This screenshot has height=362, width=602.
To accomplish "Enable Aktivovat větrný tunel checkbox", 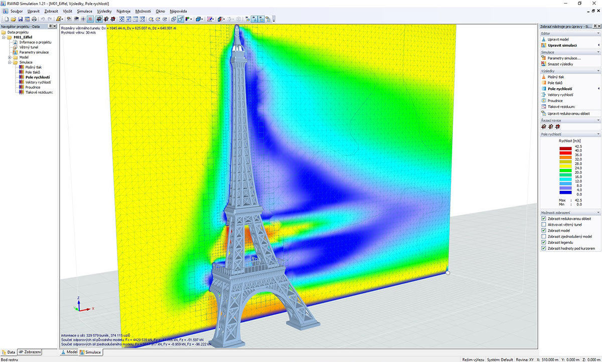I will point(544,224).
